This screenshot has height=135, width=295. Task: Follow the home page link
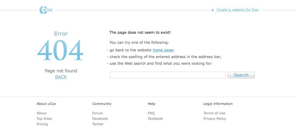point(163,50)
